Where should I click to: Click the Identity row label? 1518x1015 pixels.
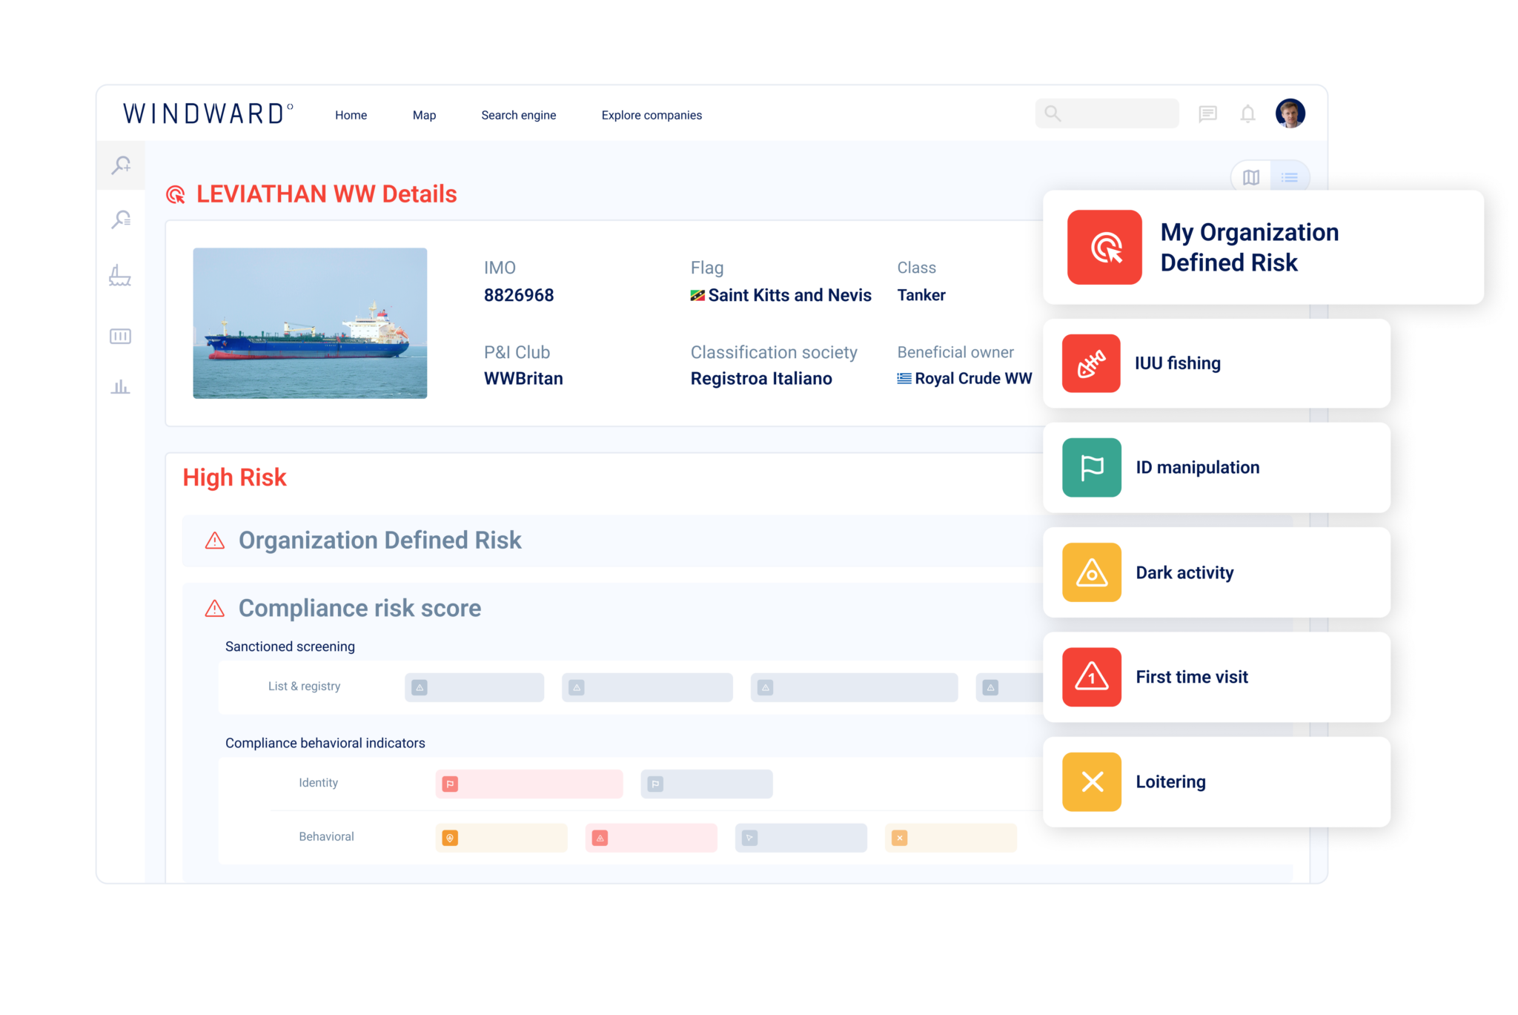pyautogui.click(x=318, y=783)
